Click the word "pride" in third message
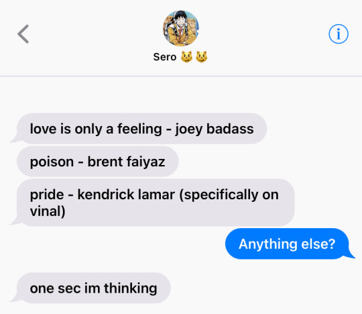This screenshot has height=314, width=362. [47, 195]
